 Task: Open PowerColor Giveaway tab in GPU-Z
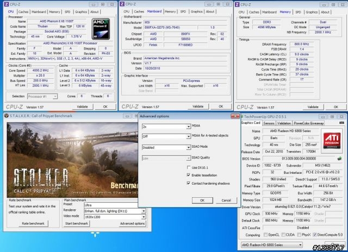pos(309,123)
